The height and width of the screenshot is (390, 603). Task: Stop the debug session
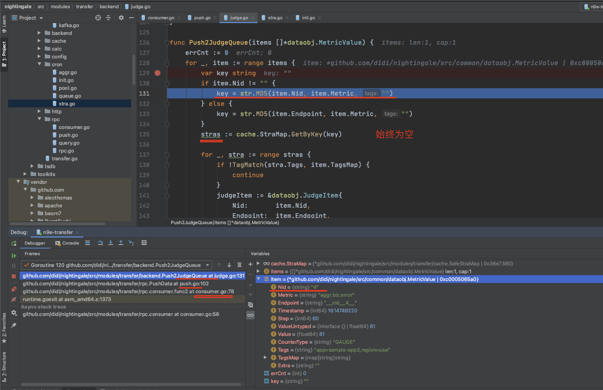tap(14, 276)
